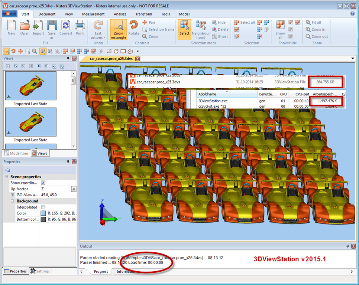Image resolution: width=359 pixels, height=285 pixels.
Task: Close the car_racecar.proe_x25.3dvs document tab
Action: point(138,59)
